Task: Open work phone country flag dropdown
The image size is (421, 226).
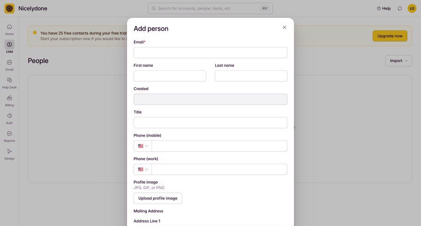Action: [143, 169]
